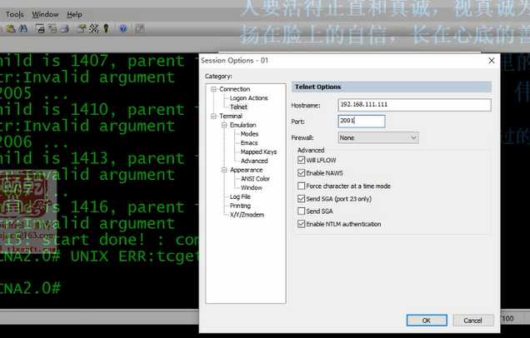Image resolution: width=530 pixels, height=338 pixels.
Task: Collapse the Emulation tree node
Action: (x=224, y=125)
